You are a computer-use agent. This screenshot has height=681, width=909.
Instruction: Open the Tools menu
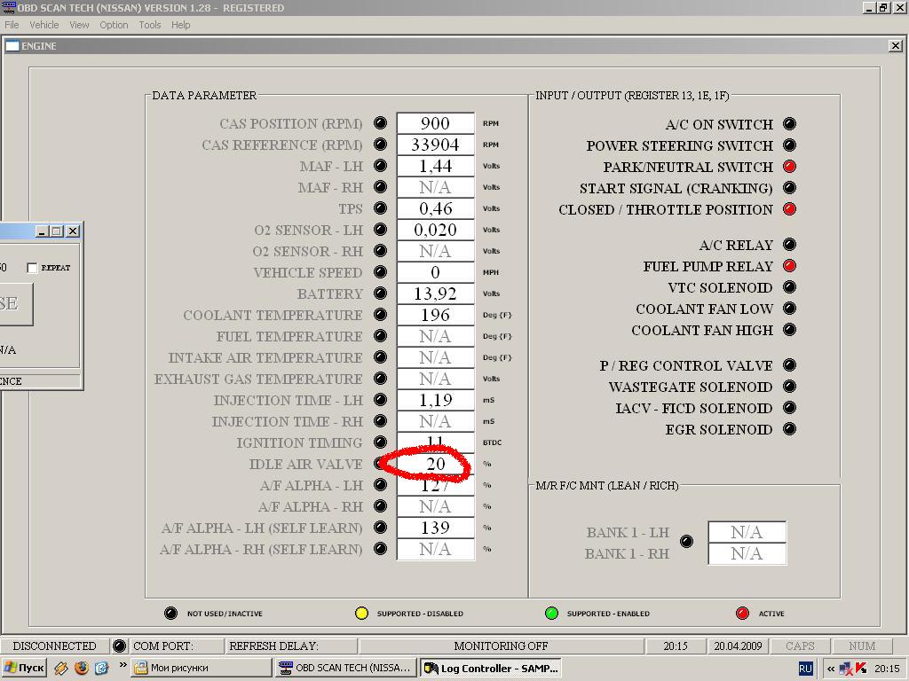pos(149,25)
